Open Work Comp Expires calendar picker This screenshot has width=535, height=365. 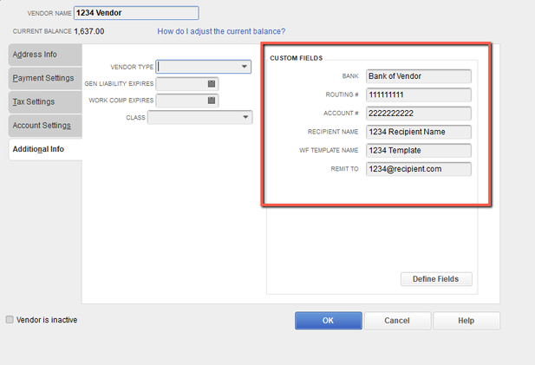click(x=212, y=101)
